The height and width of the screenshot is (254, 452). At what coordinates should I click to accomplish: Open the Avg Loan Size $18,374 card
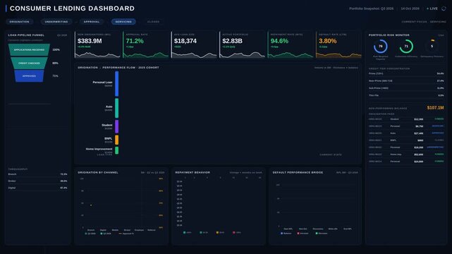click(x=194, y=44)
